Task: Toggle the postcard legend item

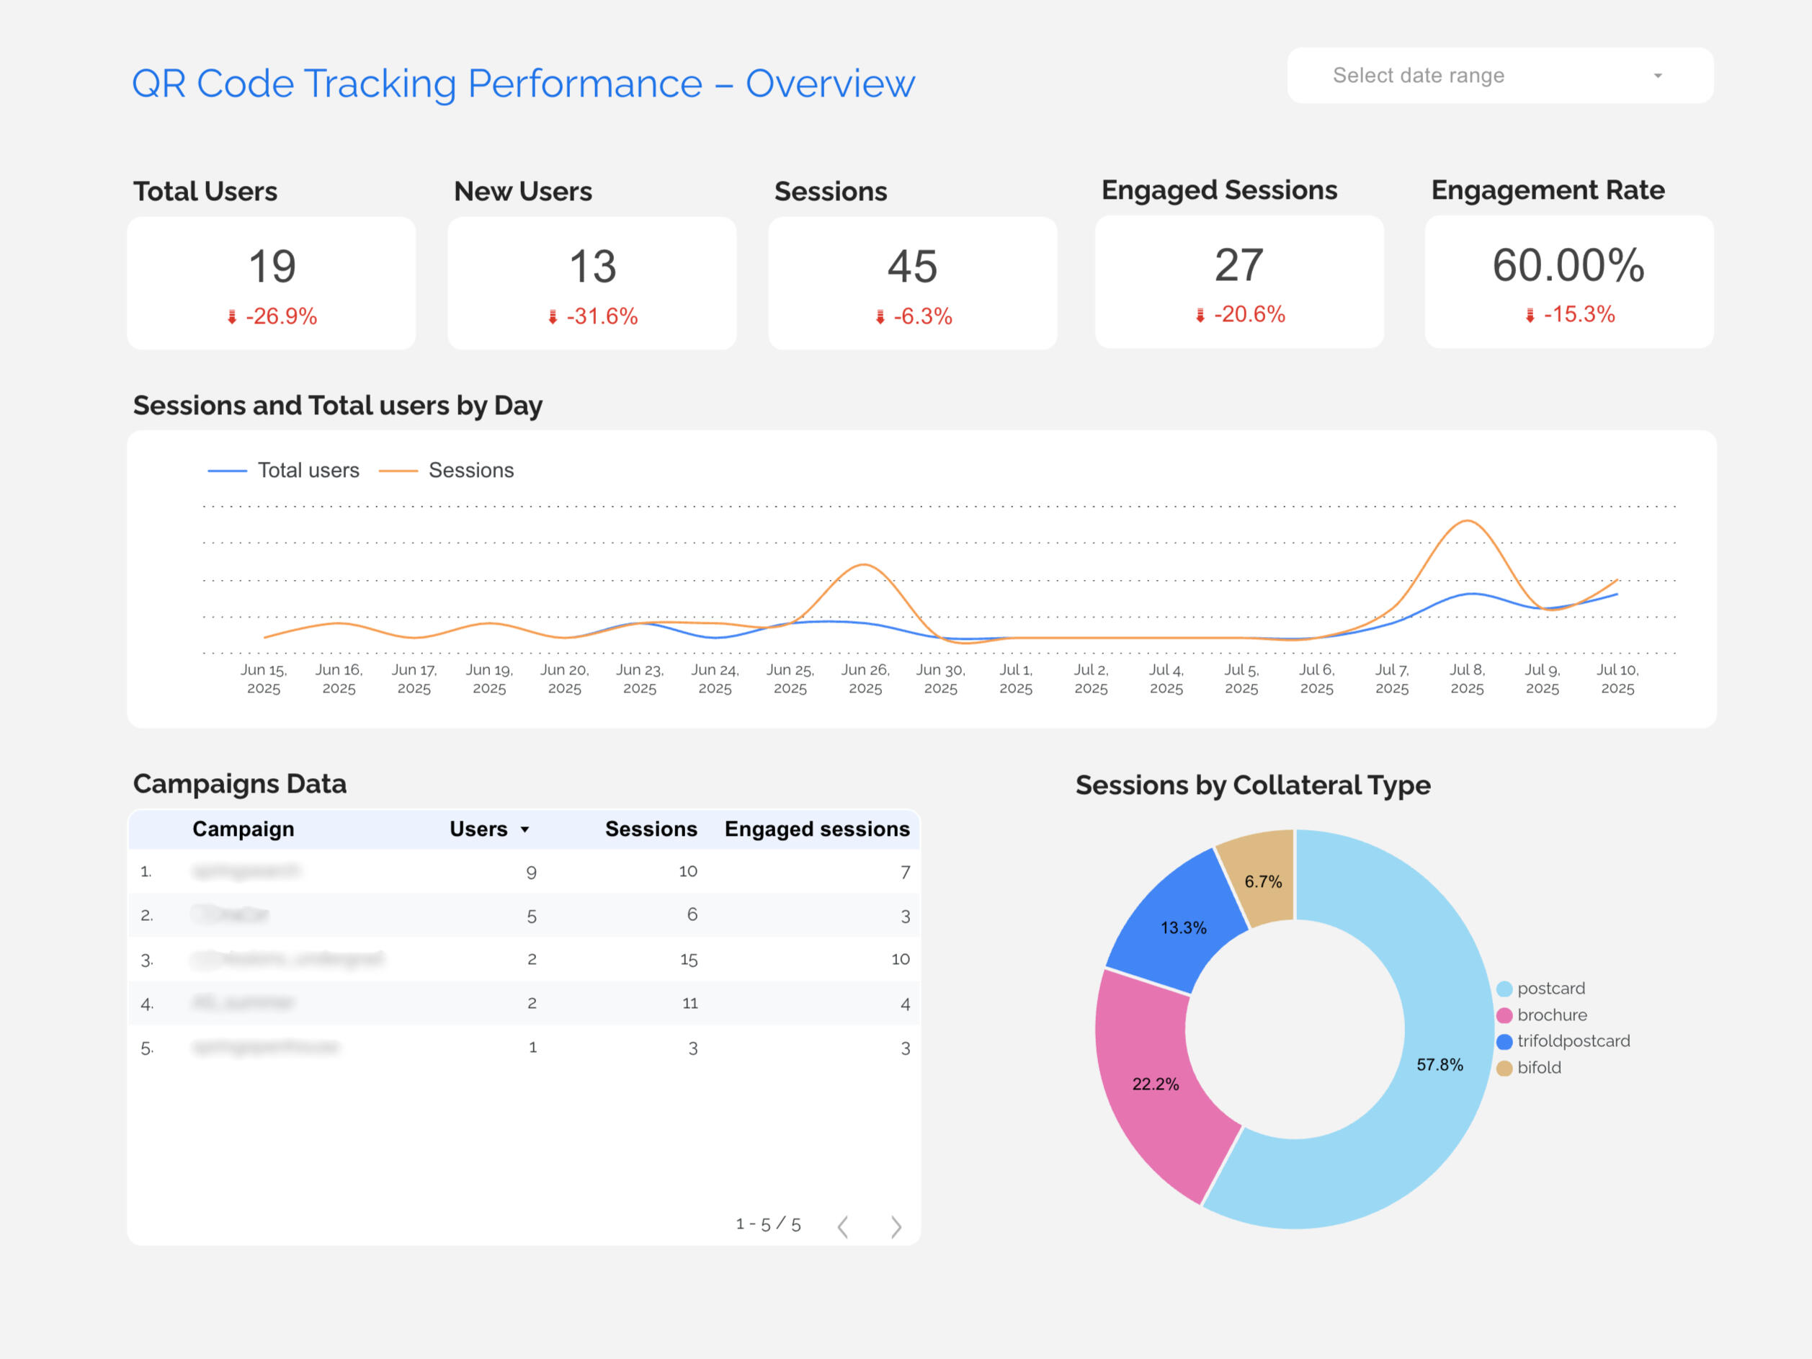Action: (x=1550, y=989)
